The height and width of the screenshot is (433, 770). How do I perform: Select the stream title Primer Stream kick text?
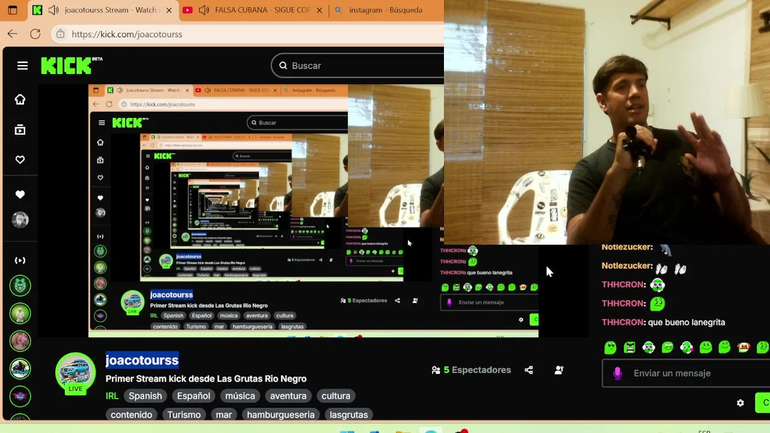[x=206, y=379]
